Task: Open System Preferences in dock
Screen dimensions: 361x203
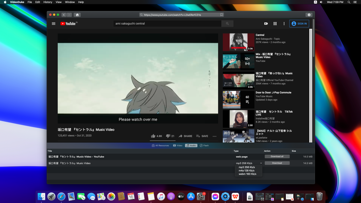Action: tap(201, 196)
